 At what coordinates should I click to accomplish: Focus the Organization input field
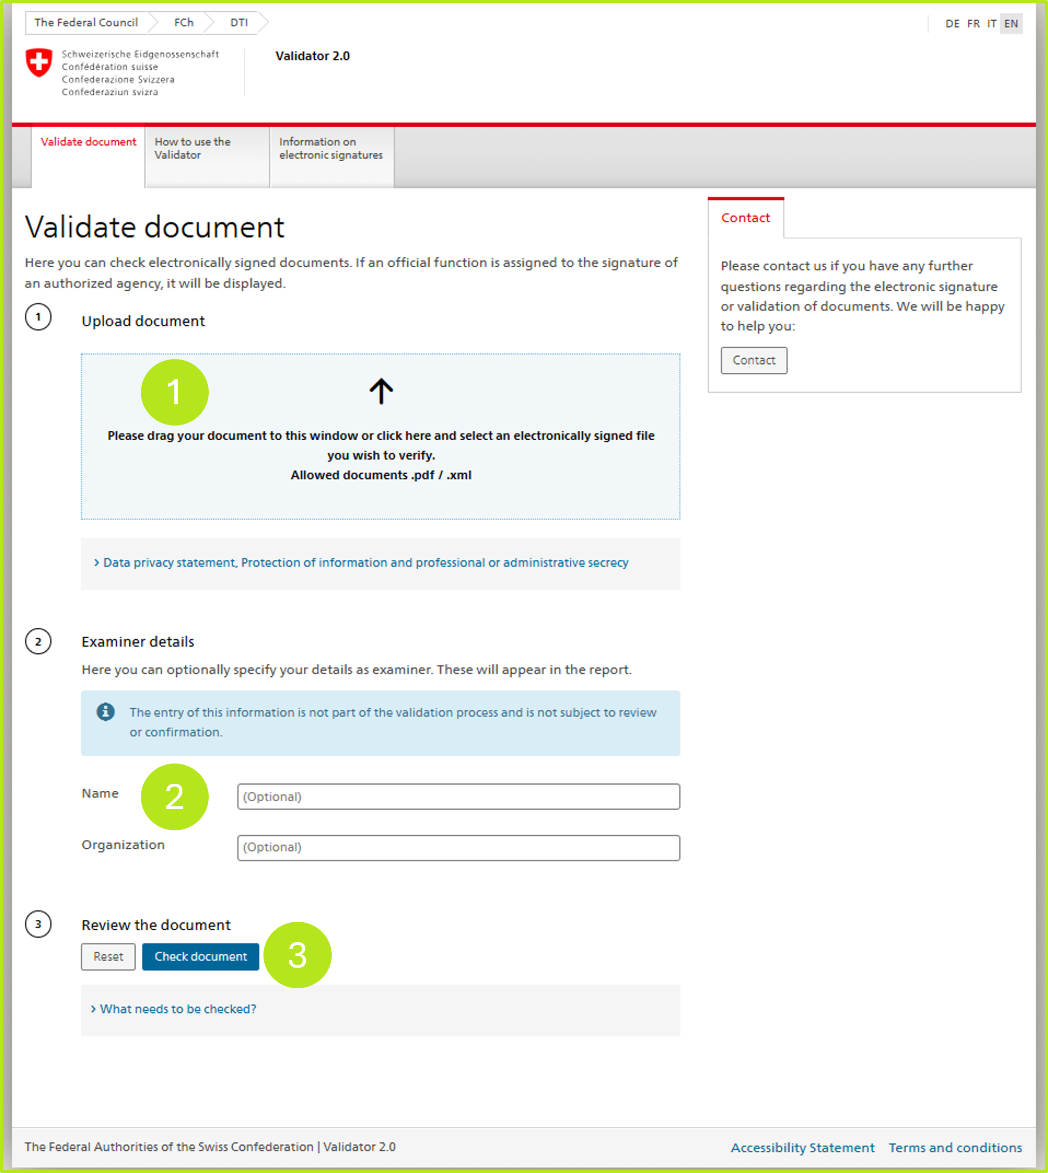(458, 848)
